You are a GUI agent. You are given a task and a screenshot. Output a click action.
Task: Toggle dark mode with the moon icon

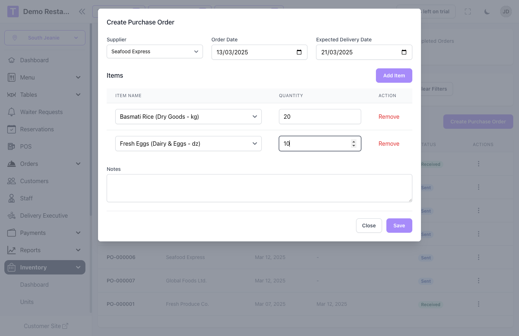[487, 12]
